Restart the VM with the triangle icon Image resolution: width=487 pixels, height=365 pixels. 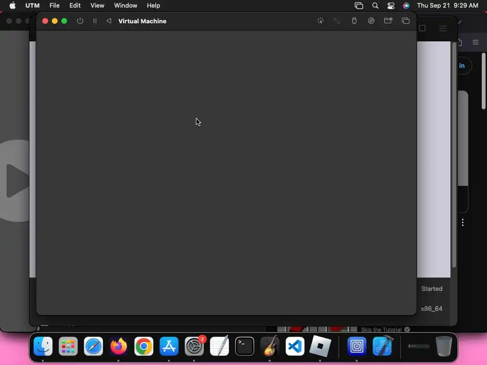(109, 21)
